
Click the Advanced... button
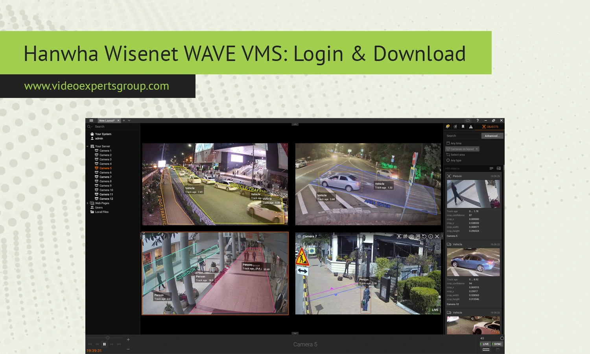point(492,136)
